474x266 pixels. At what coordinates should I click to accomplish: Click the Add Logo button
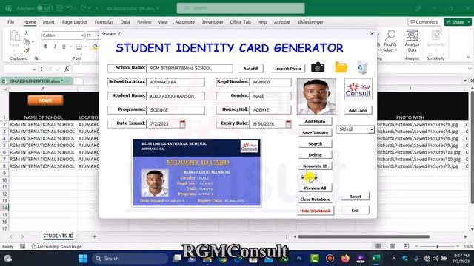coord(358,110)
